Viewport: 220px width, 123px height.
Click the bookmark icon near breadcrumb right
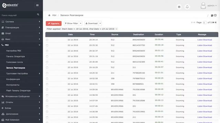click(x=212, y=15)
